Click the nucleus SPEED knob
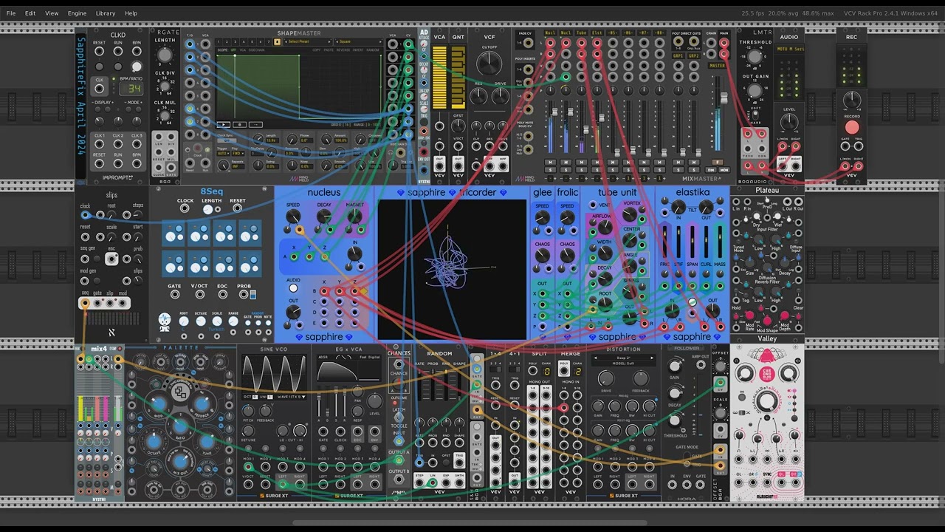Viewport: 945px width, 532px height. pyautogui.click(x=293, y=216)
